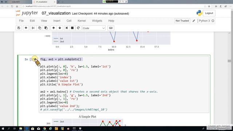Open Task View on taskbar
This screenshot has width=233, height=131.
coord(15,128)
